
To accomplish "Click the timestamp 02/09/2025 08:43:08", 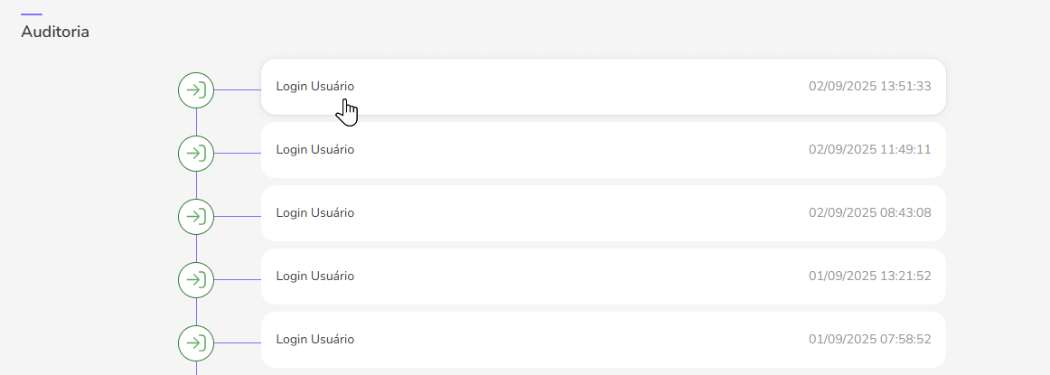I will click(869, 212).
